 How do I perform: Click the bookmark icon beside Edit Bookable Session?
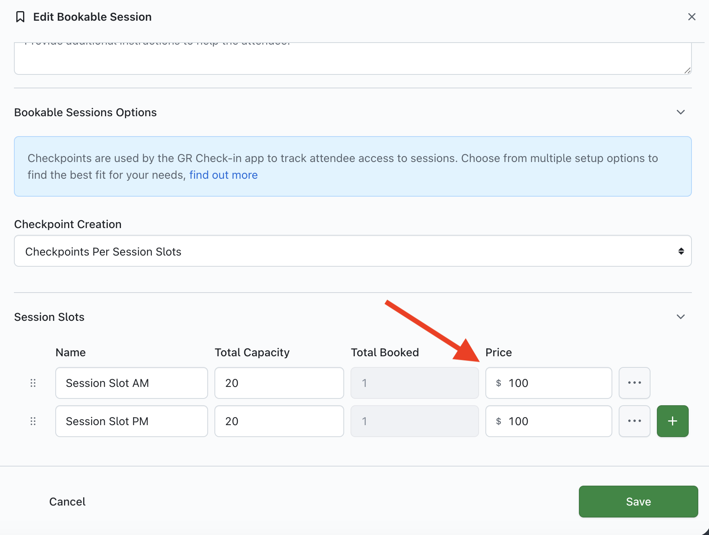(x=20, y=17)
